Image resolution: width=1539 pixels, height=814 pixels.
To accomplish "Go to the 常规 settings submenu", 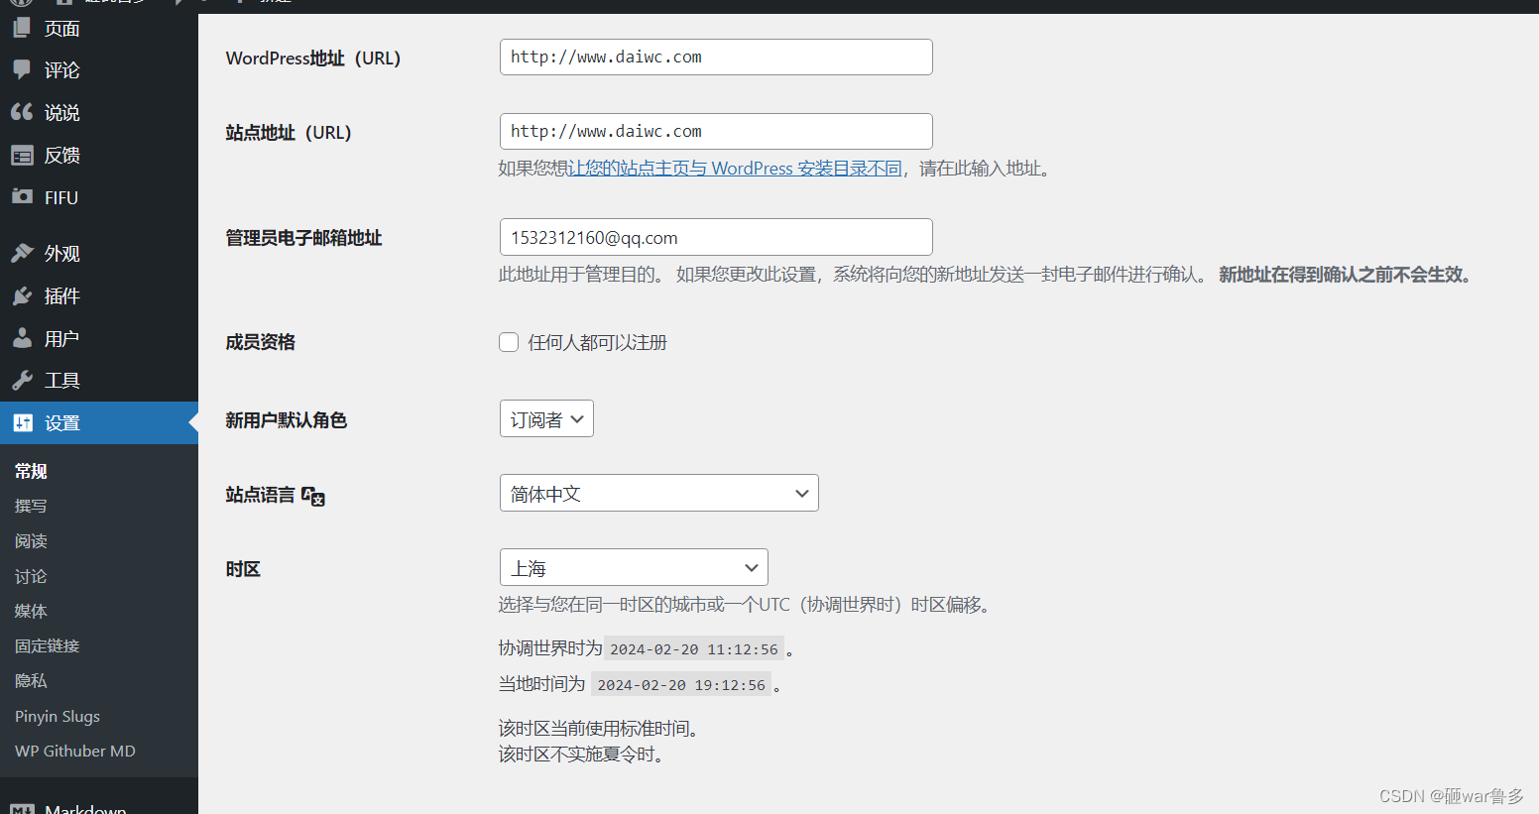I will coord(31,471).
